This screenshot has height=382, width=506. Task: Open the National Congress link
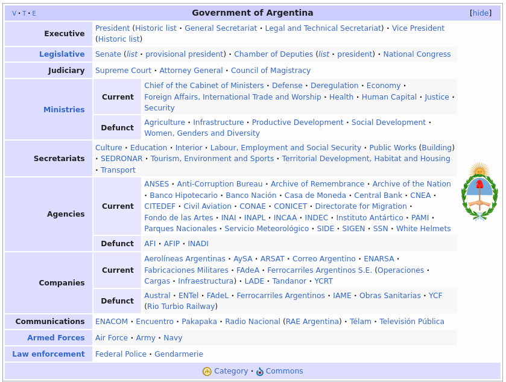click(x=417, y=54)
